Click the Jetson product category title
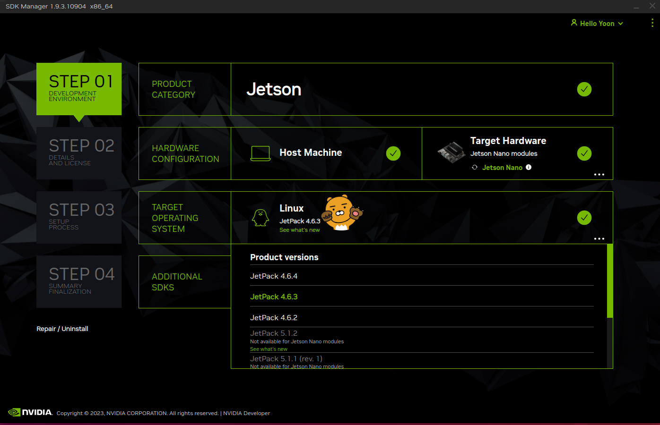The image size is (660, 425). point(274,89)
